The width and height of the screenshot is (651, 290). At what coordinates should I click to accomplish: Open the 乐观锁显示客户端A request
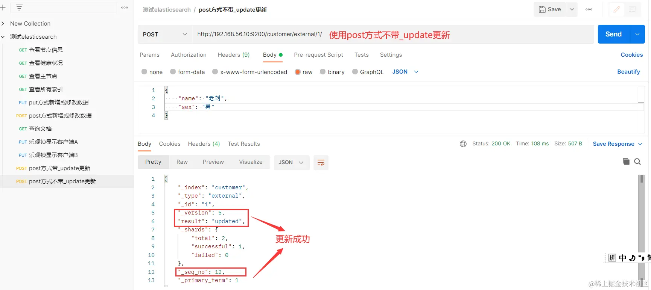(53, 142)
